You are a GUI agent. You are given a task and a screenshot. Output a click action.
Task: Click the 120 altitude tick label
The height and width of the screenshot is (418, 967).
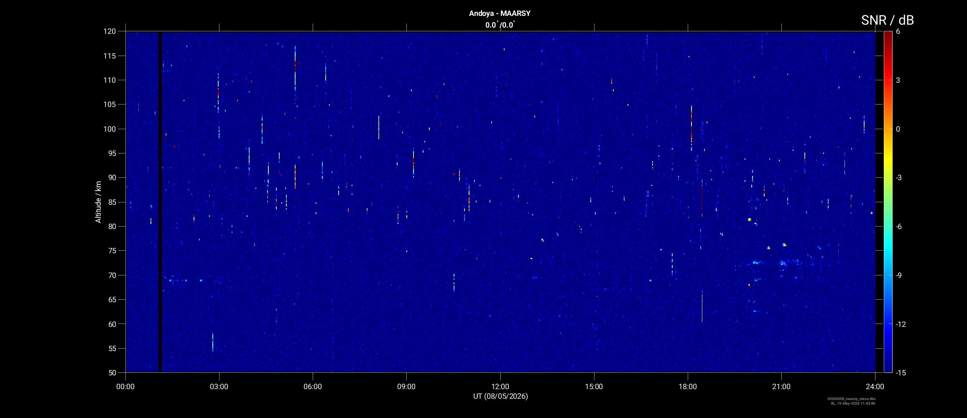pos(110,31)
